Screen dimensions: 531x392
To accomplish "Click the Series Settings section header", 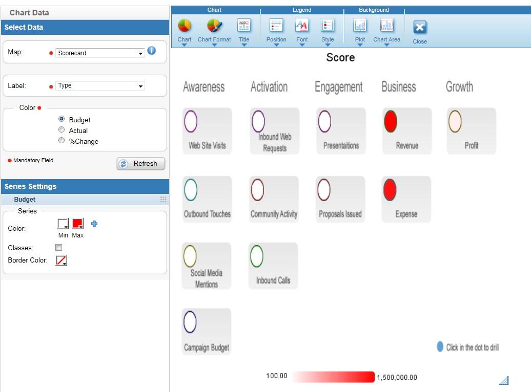I will point(85,186).
